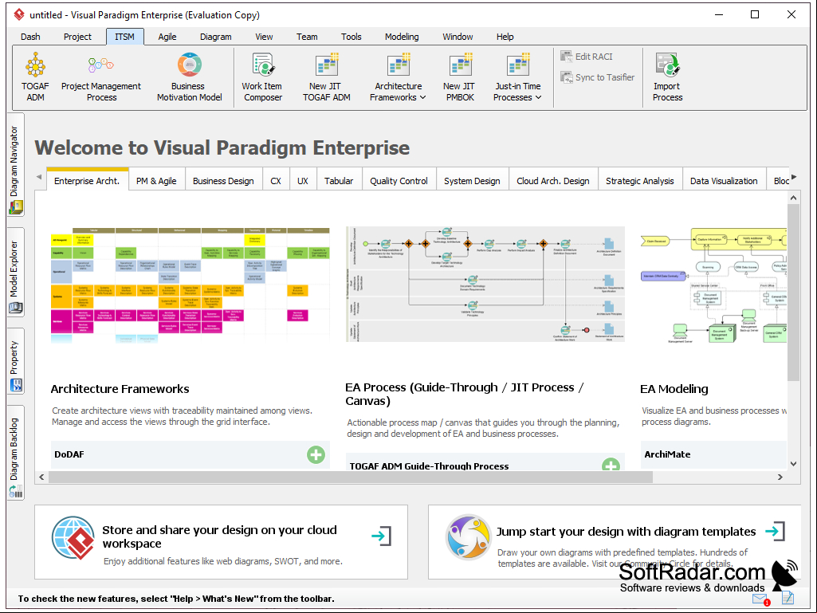Select the UX tab
This screenshot has height=613, width=817.
(x=303, y=181)
